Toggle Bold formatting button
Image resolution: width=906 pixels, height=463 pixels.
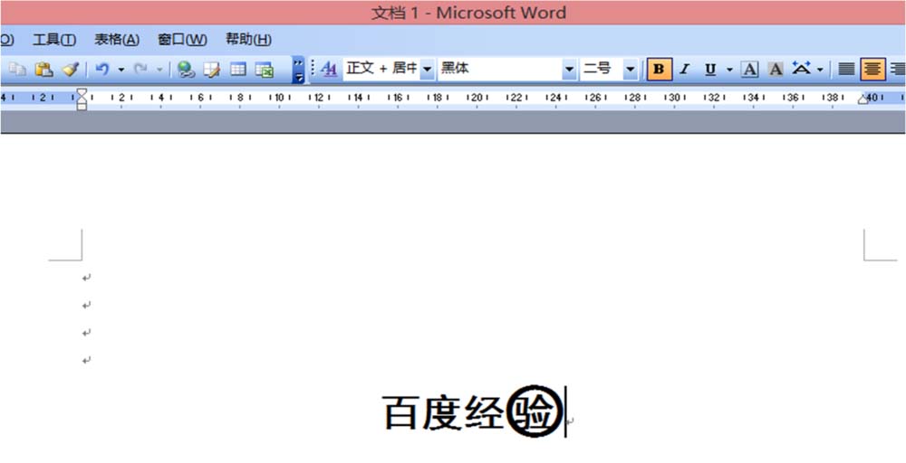tap(660, 70)
